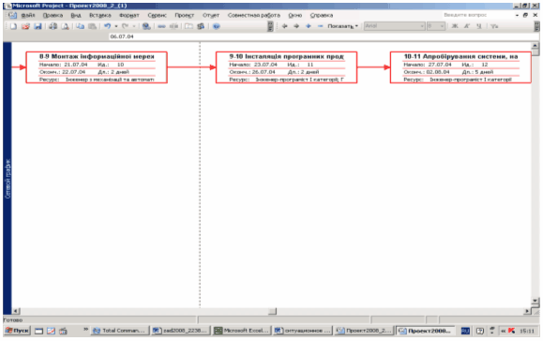Click the Outdent left arrow icon
This screenshot has height=341, width=543.
(x=285, y=26)
